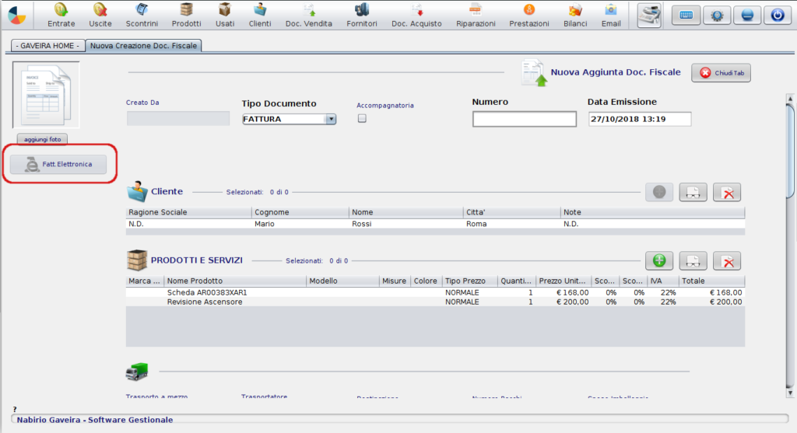Switch to GAVEIRA HOME tab
The image size is (797, 433).
tap(47, 46)
